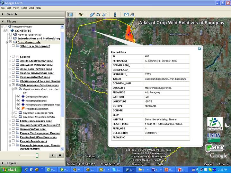Expand the Layers panel

coord(3,163)
